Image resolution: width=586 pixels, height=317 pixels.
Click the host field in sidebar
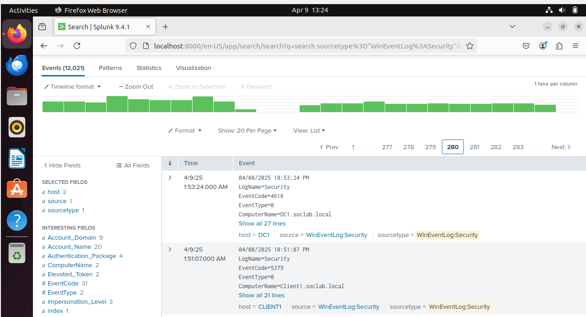54,192
